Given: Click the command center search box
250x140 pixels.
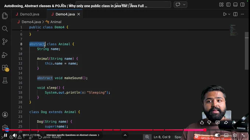Looking at the screenshot, I should click(123, 5).
